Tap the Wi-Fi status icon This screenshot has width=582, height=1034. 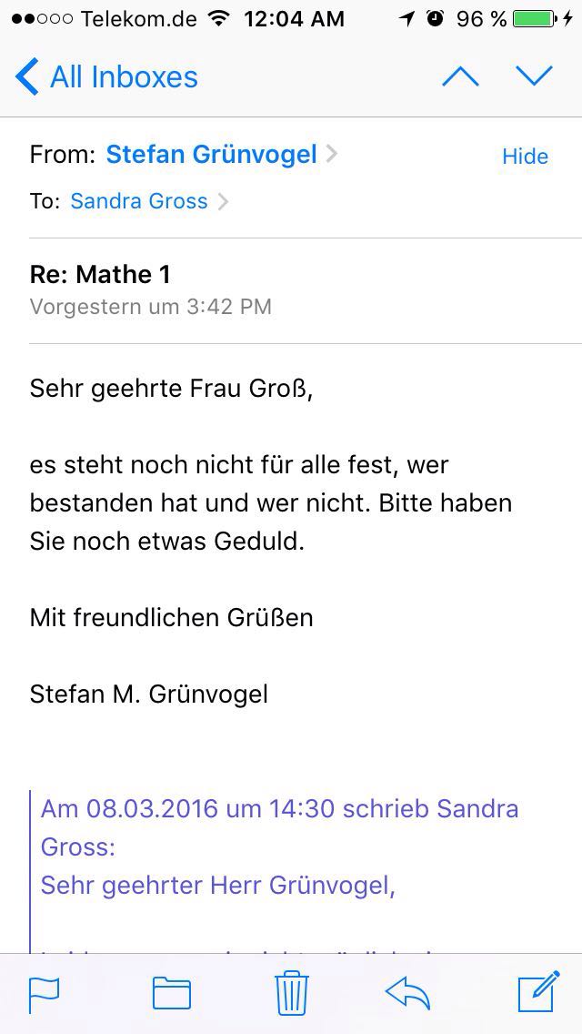(218, 18)
